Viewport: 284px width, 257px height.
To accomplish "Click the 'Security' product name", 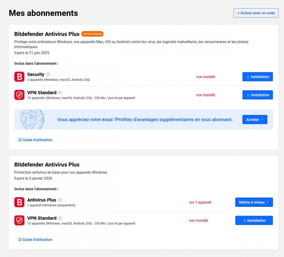I will pyautogui.click(x=36, y=74).
